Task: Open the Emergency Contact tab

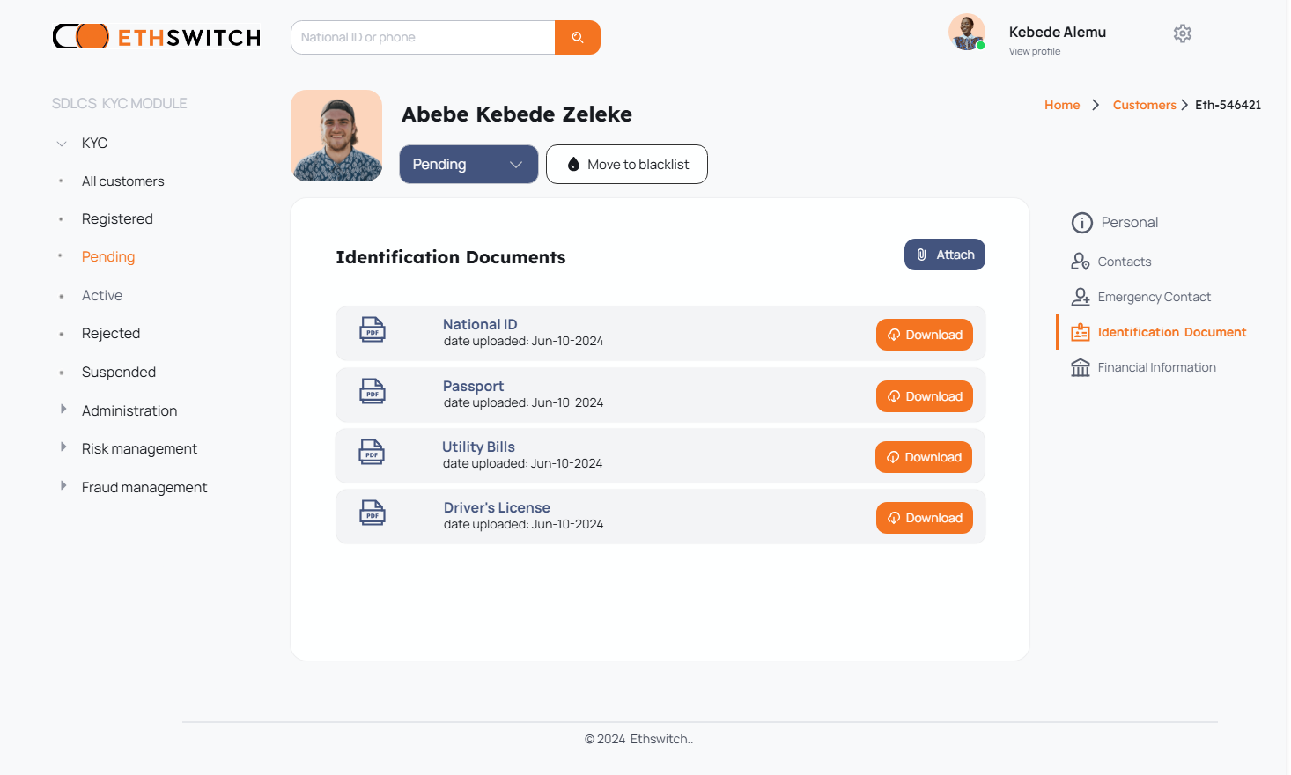Action: click(x=1154, y=297)
